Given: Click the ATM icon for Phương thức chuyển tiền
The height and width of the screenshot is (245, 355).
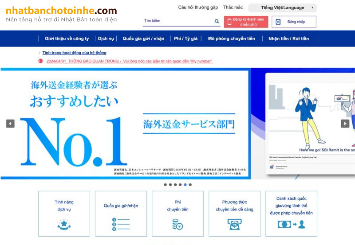Looking at the screenshot, I should coord(234,224).
